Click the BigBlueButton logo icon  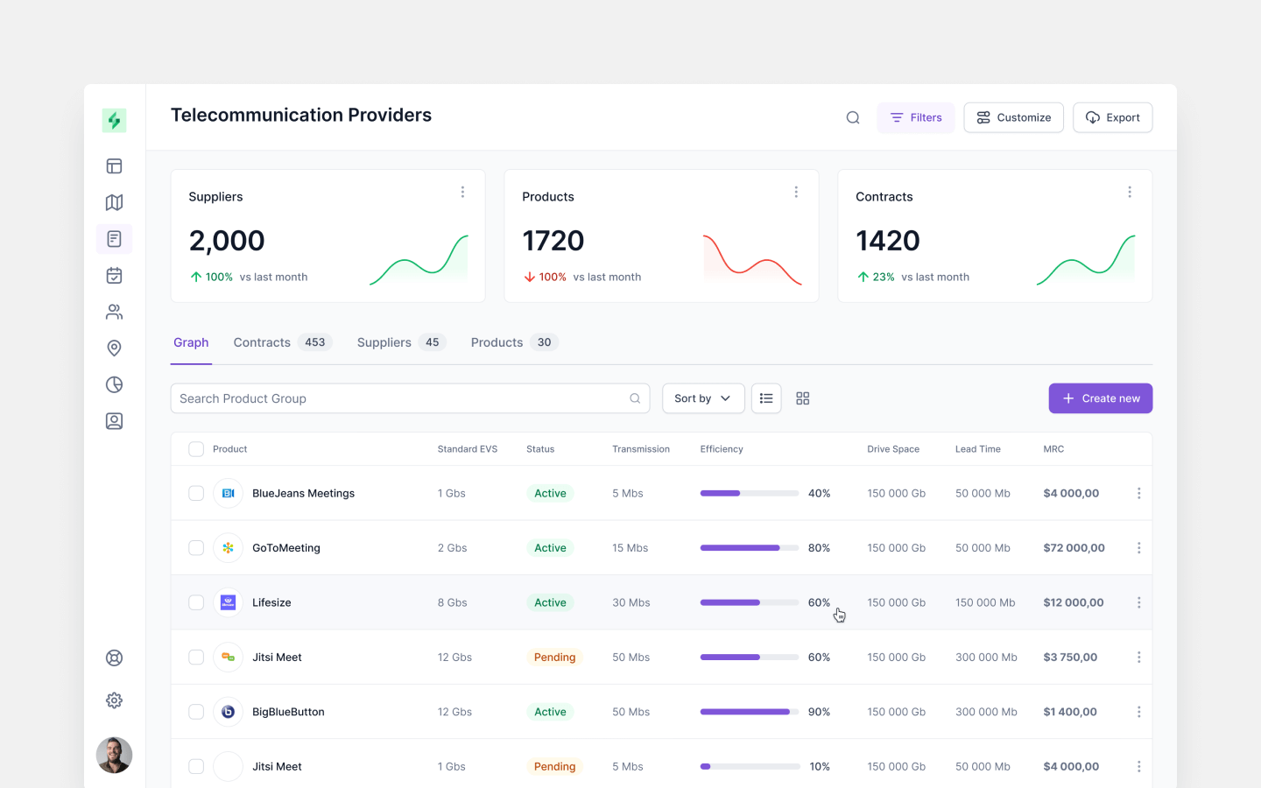228,712
